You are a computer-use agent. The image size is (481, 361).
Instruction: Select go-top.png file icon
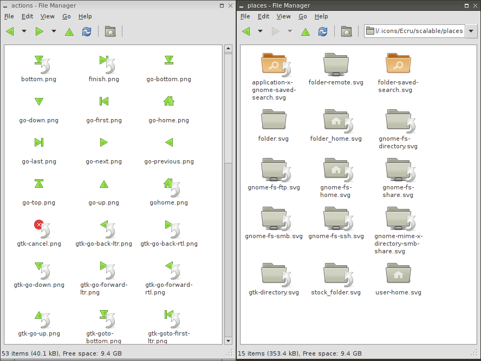click(39, 183)
